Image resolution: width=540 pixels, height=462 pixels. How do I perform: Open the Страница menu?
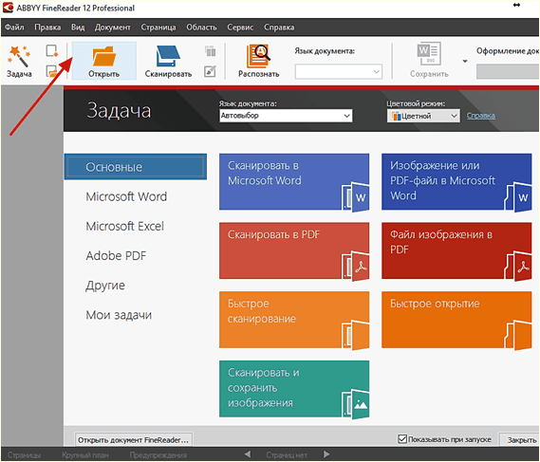point(158,28)
